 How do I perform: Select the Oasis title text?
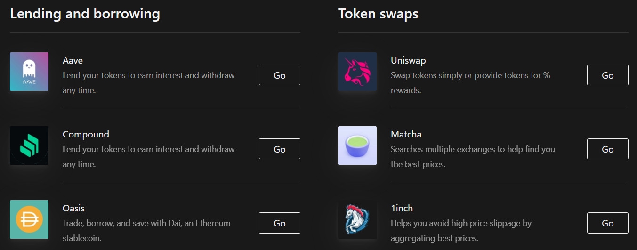(x=73, y=208)
